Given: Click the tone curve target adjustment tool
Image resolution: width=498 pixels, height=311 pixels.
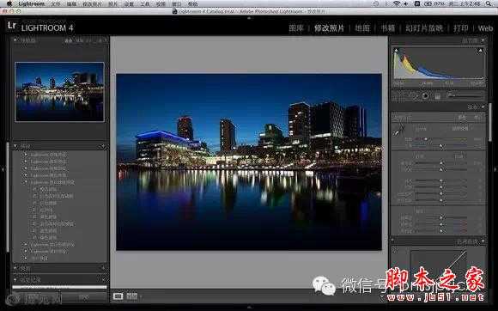Looking at the screenshot, I should pyautogui.click(x=396, y=251).
